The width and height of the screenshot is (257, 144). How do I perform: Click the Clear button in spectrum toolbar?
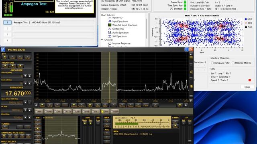coord(145,106)
